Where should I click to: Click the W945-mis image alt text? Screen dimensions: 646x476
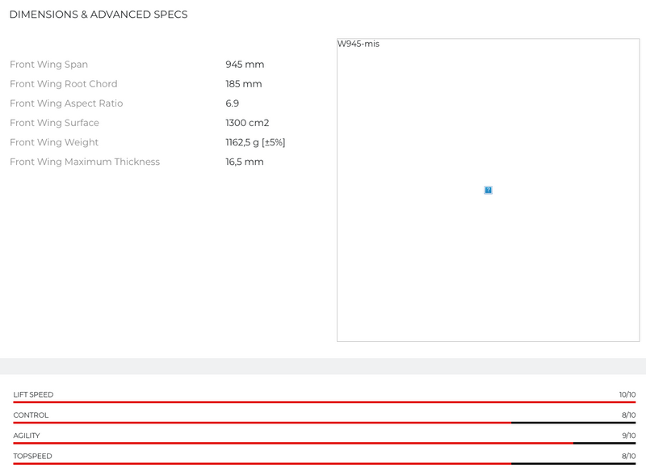pyautogui.click(x=359, y=44)
